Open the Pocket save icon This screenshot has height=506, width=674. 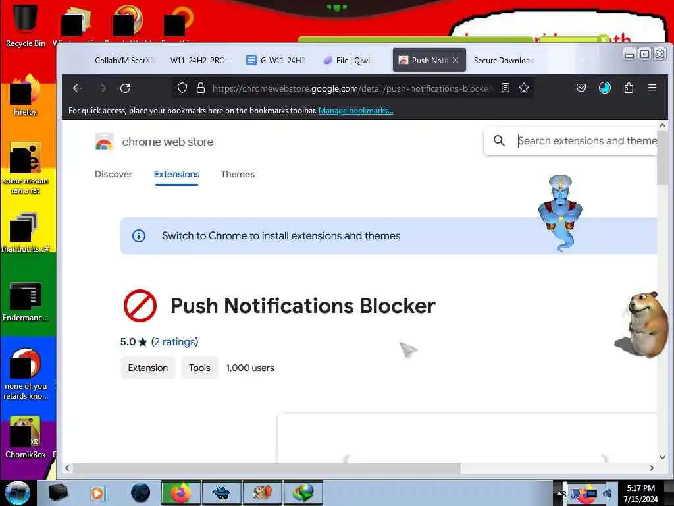click(x=581, y=88)
